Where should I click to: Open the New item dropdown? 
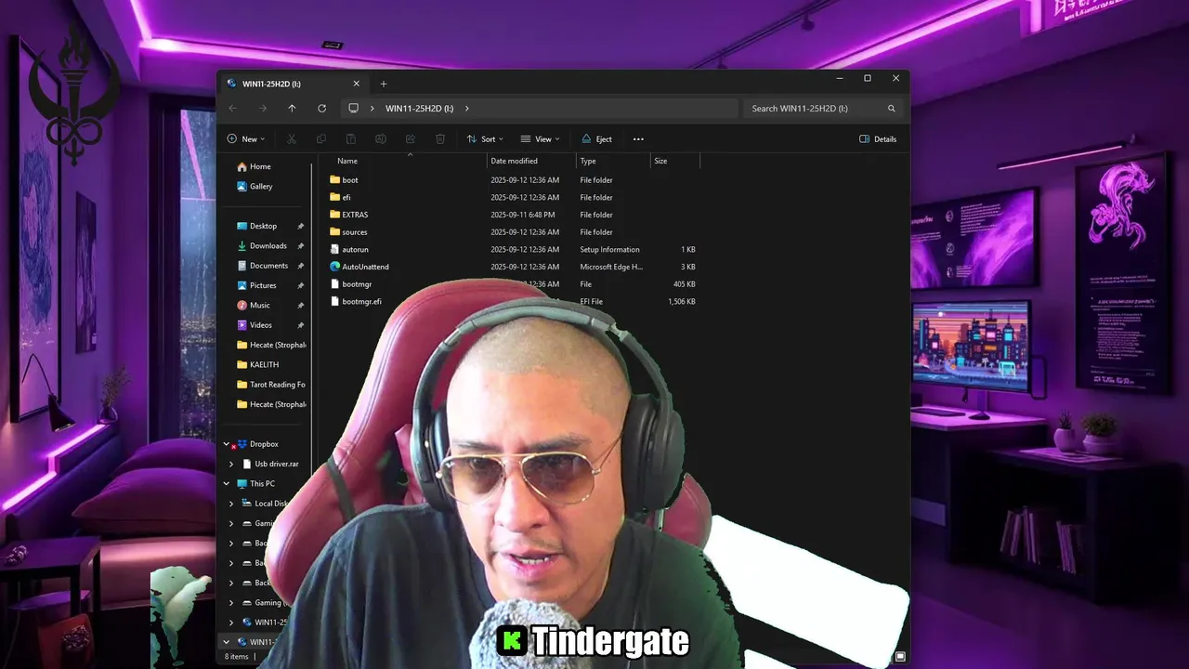coord(245,139)
